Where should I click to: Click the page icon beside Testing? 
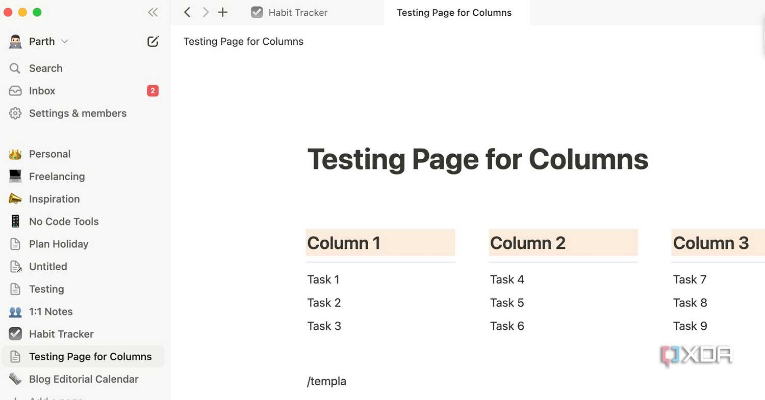coord(15,289)
